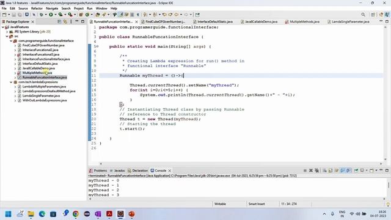Image resolution: width=391 pixels, height=220 pixels.
Task: Click Remove Launch icon in Console toolbar
Action: [311, 170]
